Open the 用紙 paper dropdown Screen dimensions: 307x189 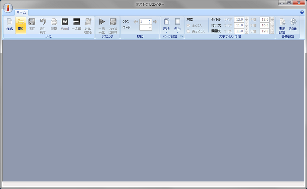[166, 25]
